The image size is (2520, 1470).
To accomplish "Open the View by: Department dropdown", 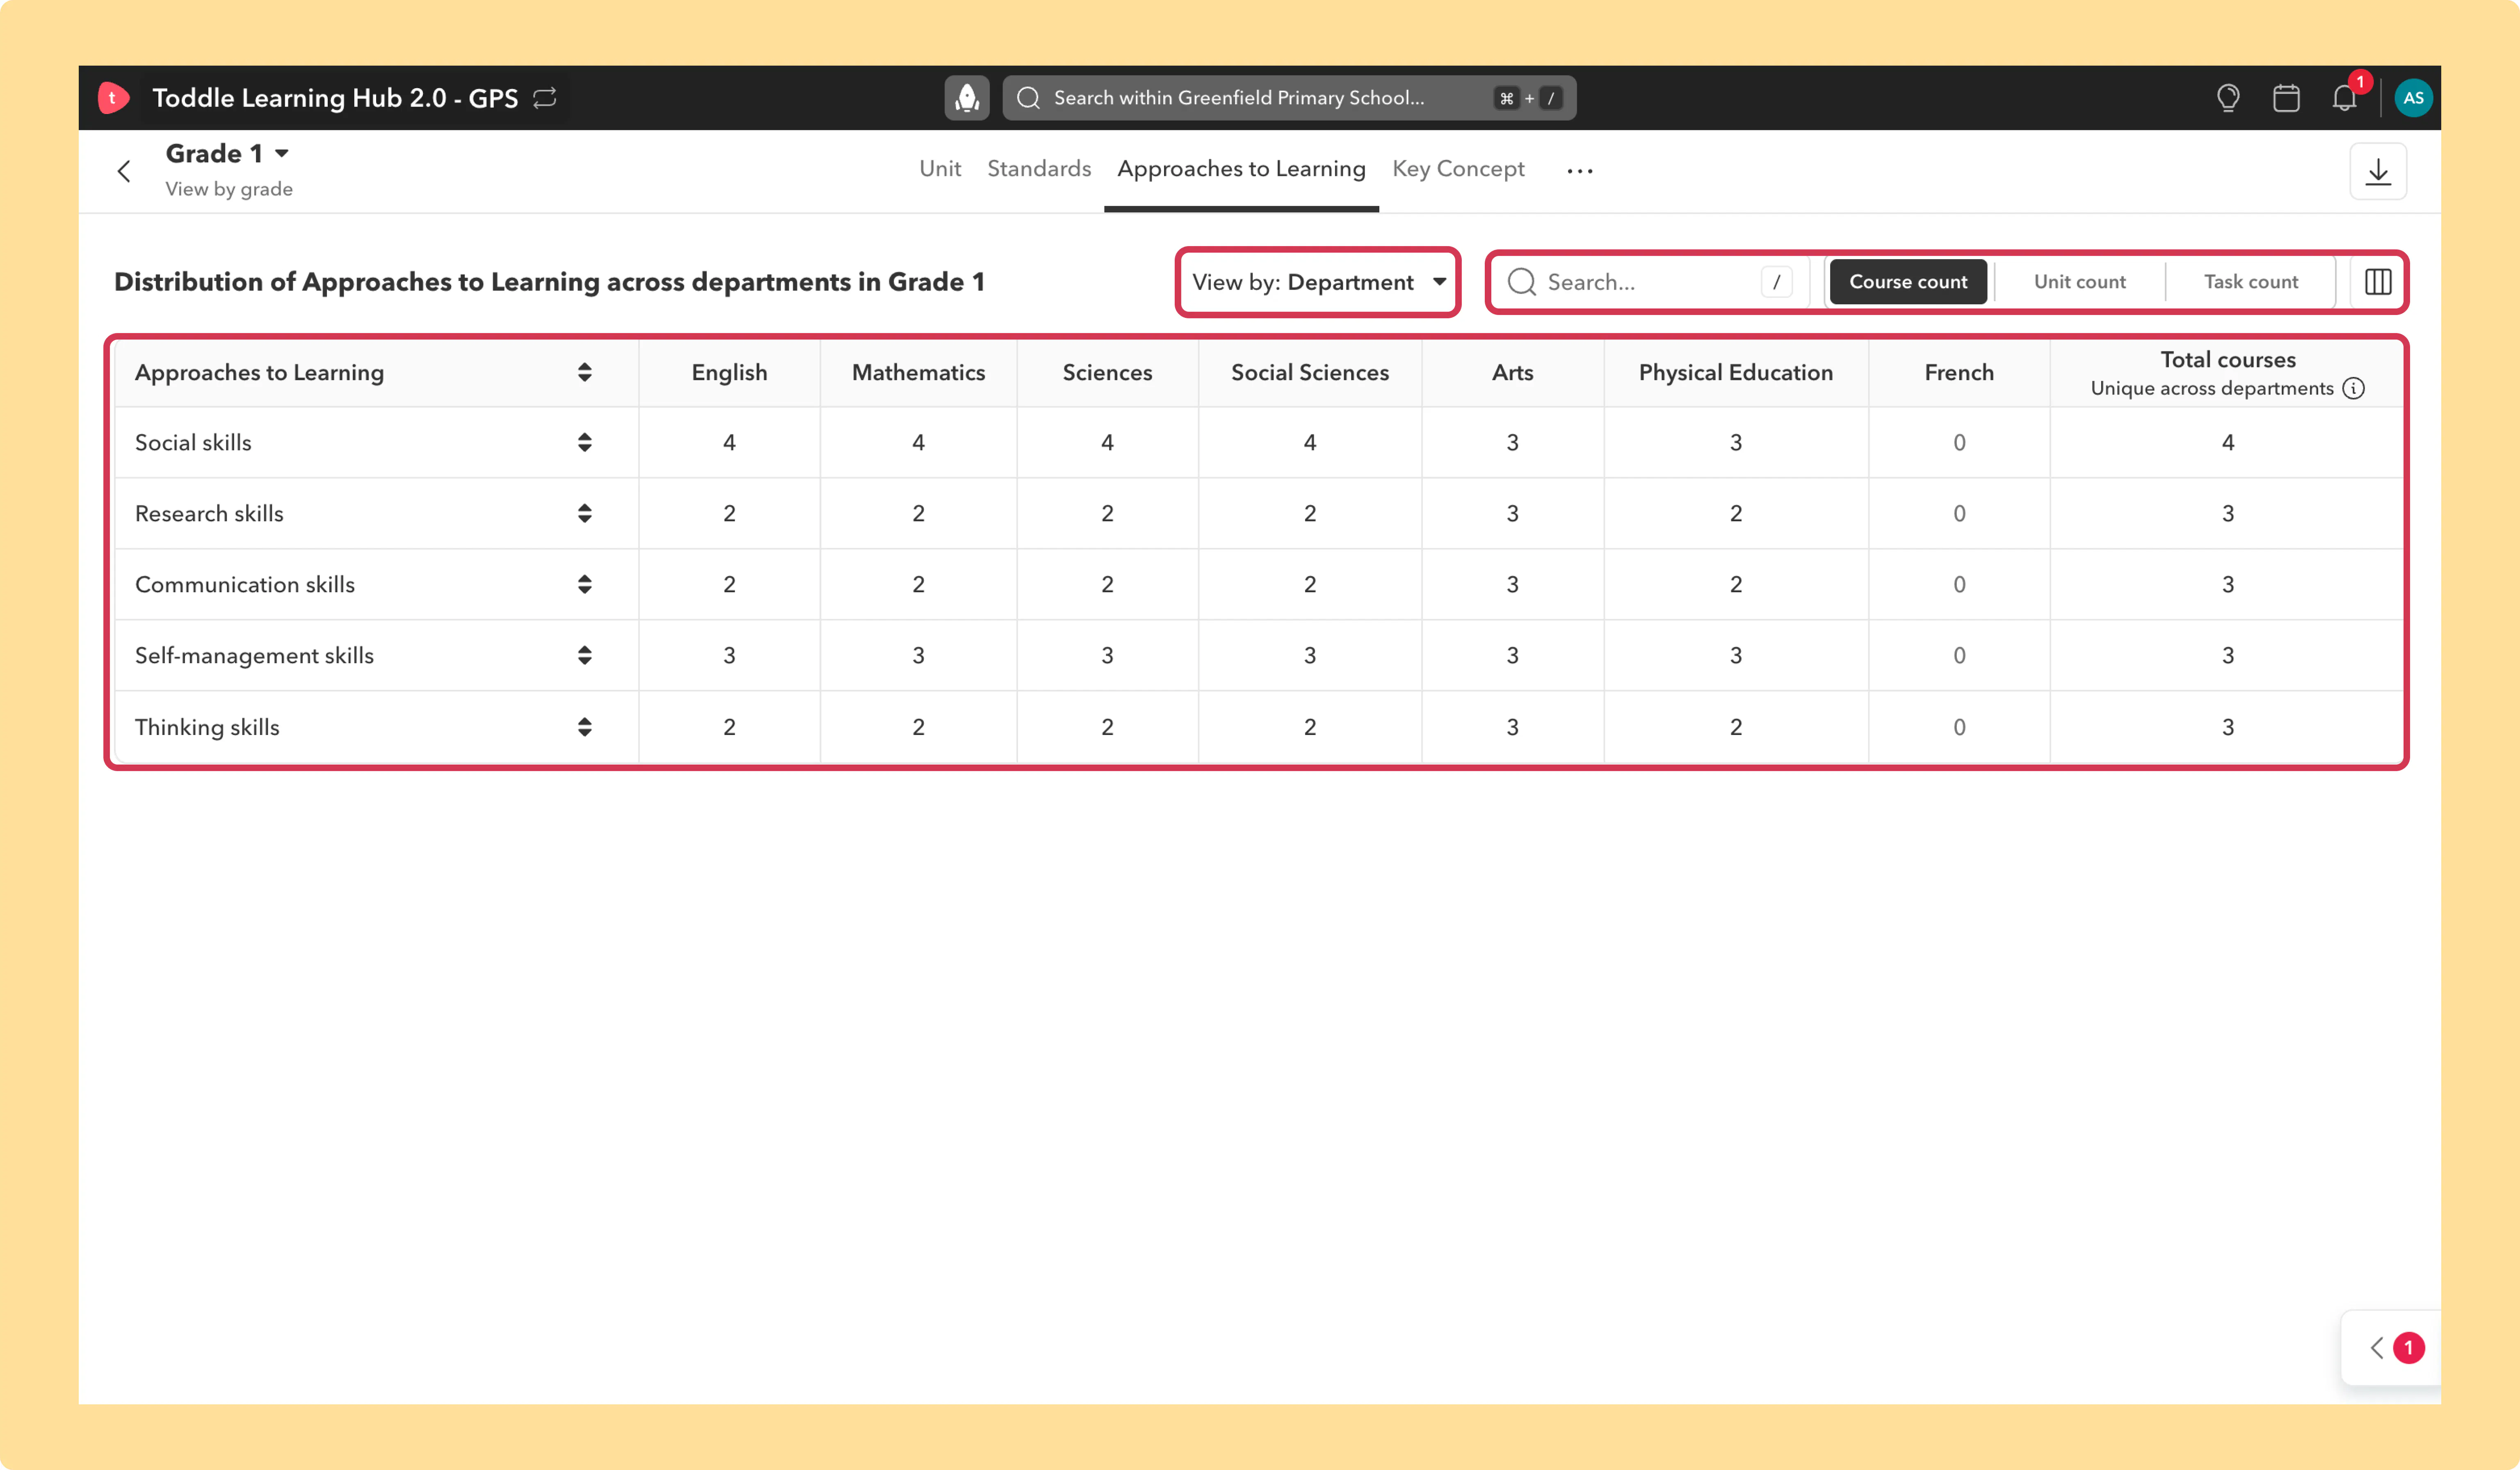I will tap(1318, 282).
